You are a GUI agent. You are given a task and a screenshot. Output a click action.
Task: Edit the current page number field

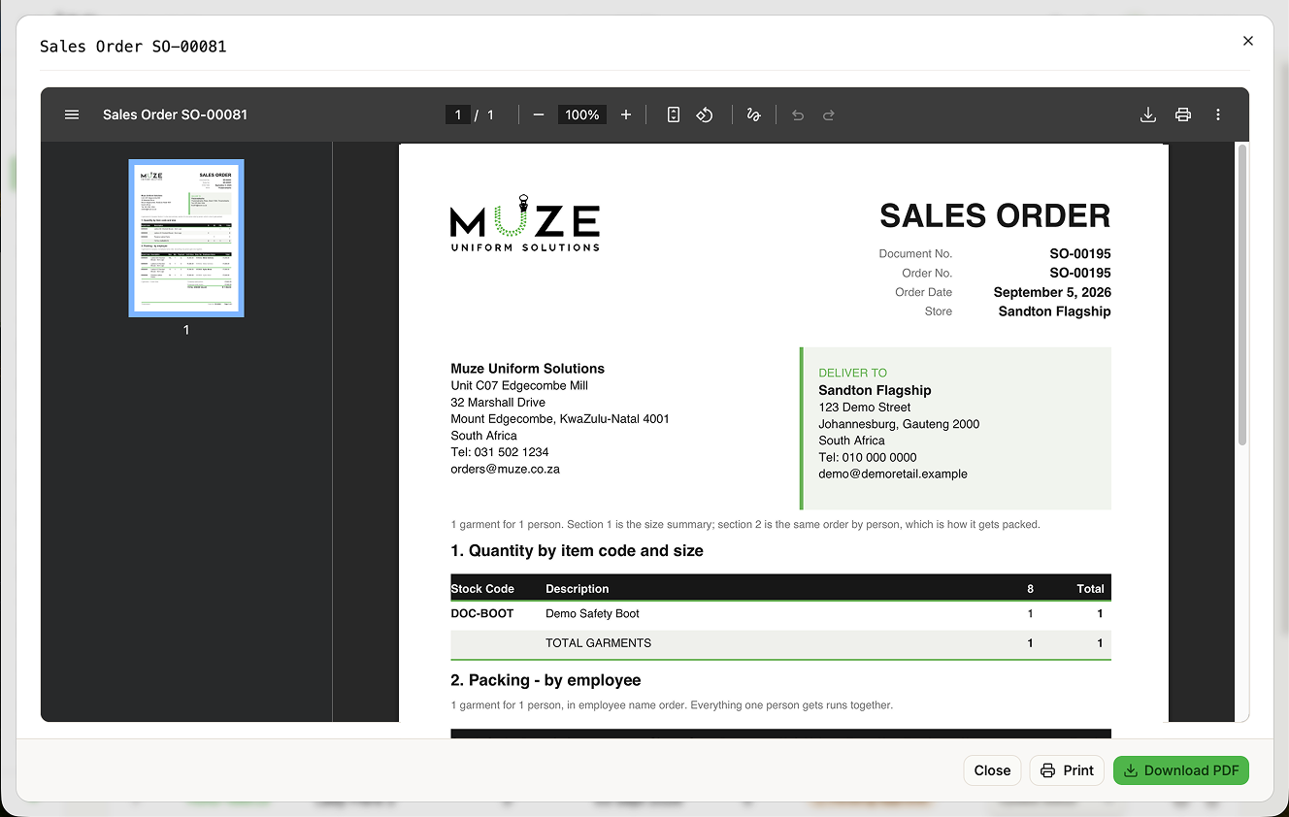(458, 114)
